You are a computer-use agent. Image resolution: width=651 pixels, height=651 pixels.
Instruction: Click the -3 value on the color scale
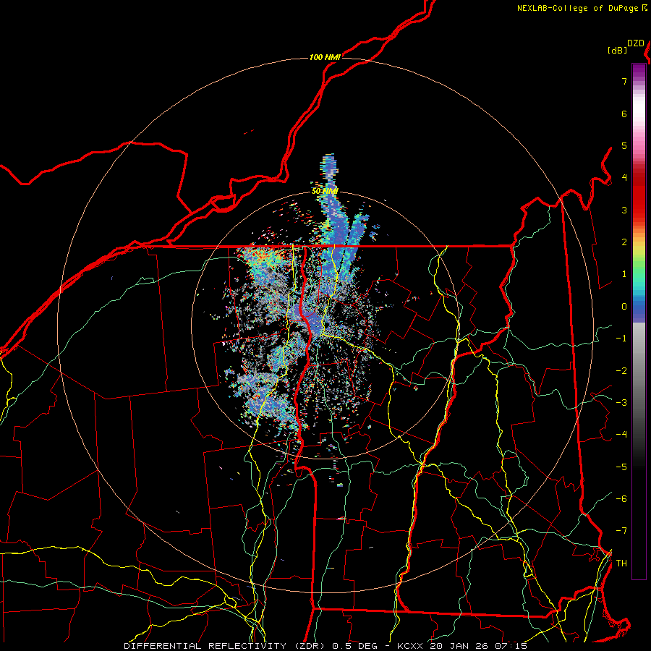[621, 403]
